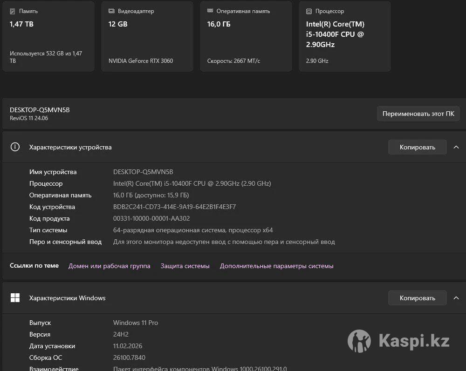Click the storage icon on Память card
466x371 pixels.
click(13, 11)
